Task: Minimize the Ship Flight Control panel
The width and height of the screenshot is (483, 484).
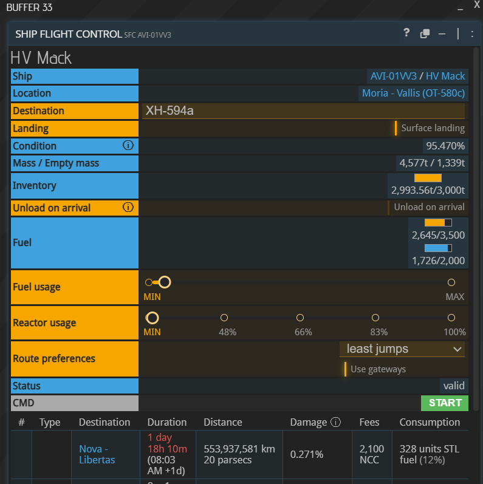Action: coord(442,34)
